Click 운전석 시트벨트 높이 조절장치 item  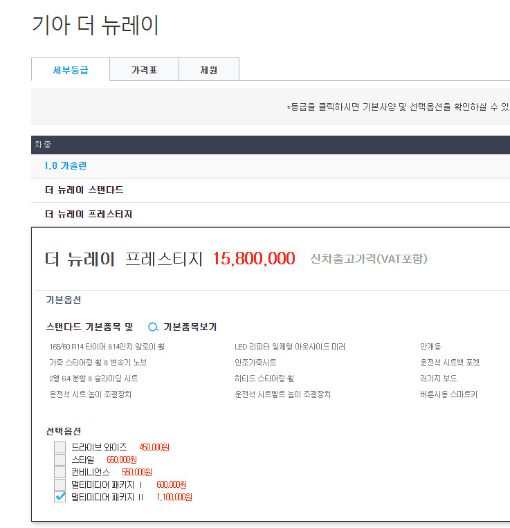click(282, 394)
